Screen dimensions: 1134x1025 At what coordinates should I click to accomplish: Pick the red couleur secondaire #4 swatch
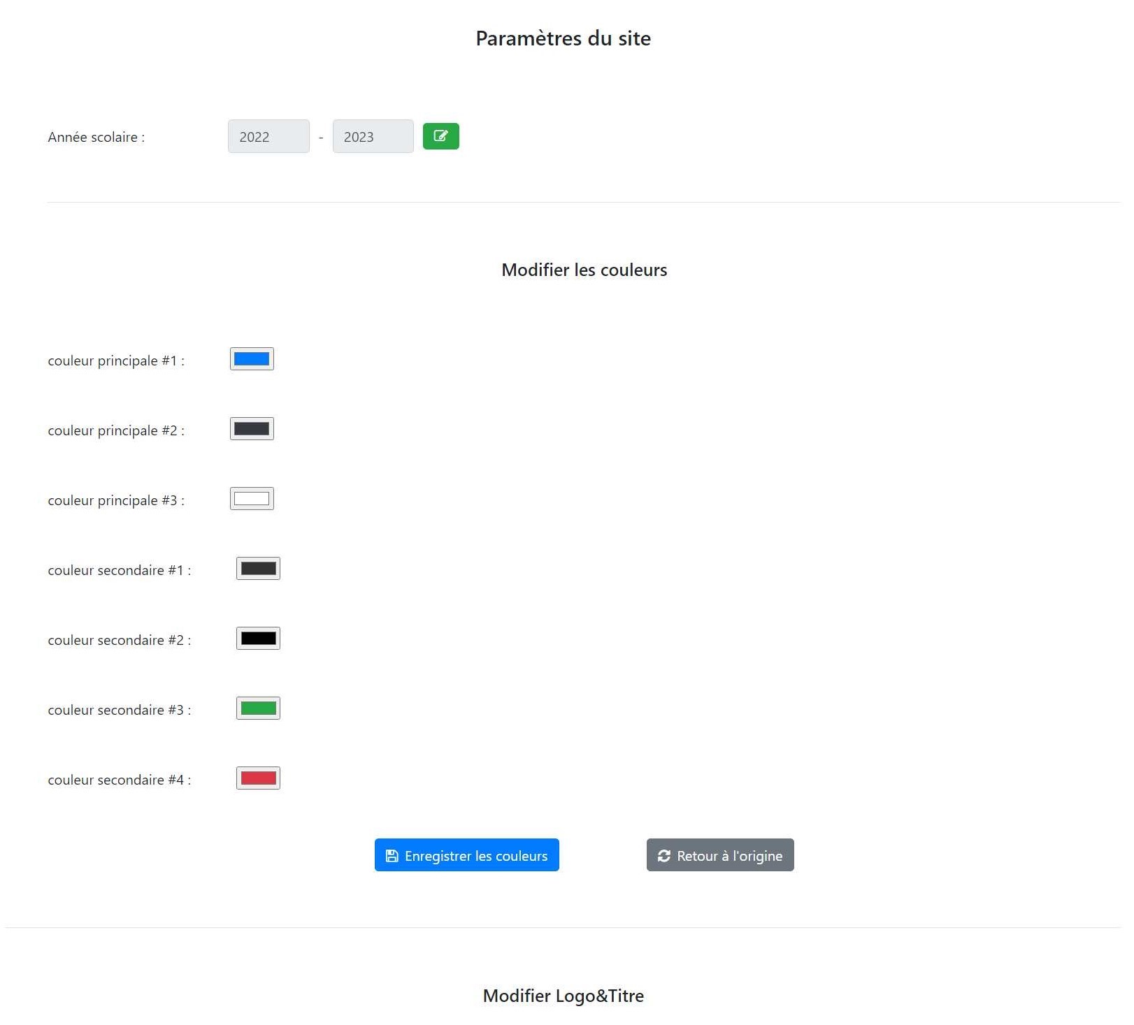258,778
